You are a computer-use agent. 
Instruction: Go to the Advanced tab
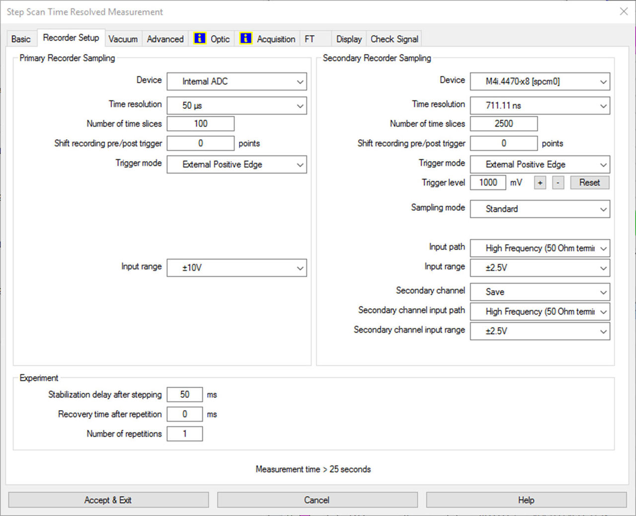[x=165, y=39]
